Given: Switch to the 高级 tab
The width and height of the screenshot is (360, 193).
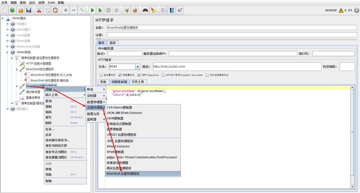Looking at the screenshot, I should tap(113, 43).
